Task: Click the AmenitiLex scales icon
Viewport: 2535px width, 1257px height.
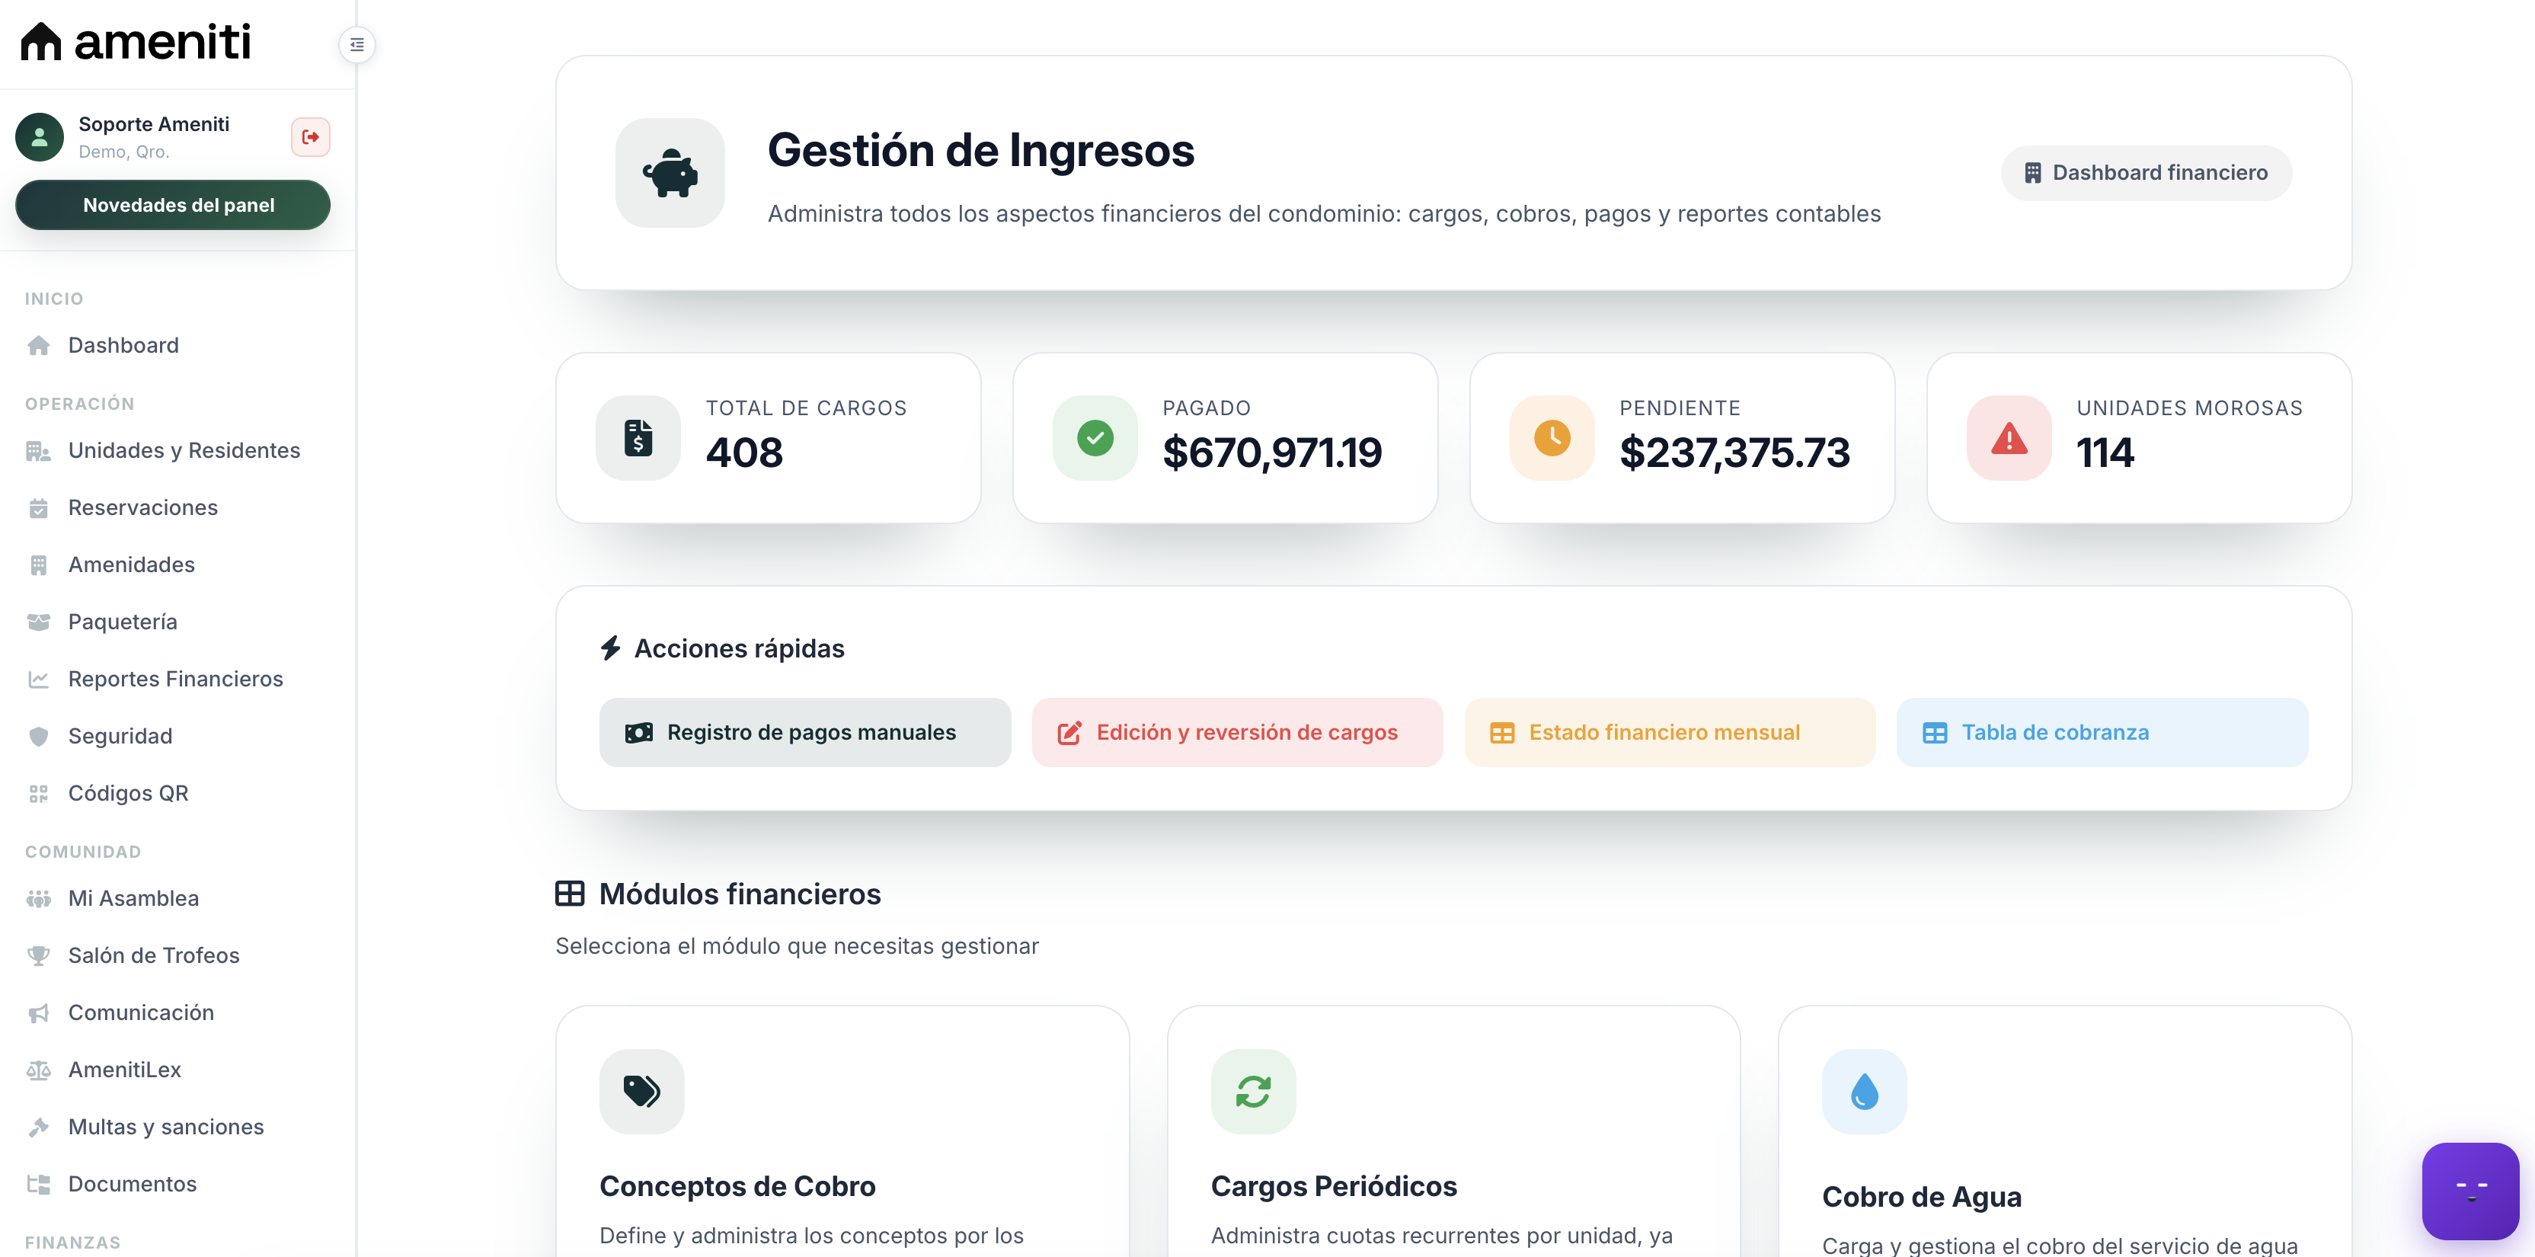Action: [38, 1070]
